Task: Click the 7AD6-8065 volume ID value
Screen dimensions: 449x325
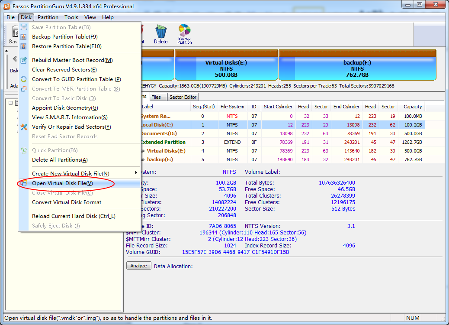Action: (x=222, y=226)
